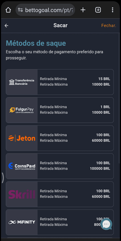Tap the edge swipe handle on left side
The image size is (121, 241).
click(3, 178)
